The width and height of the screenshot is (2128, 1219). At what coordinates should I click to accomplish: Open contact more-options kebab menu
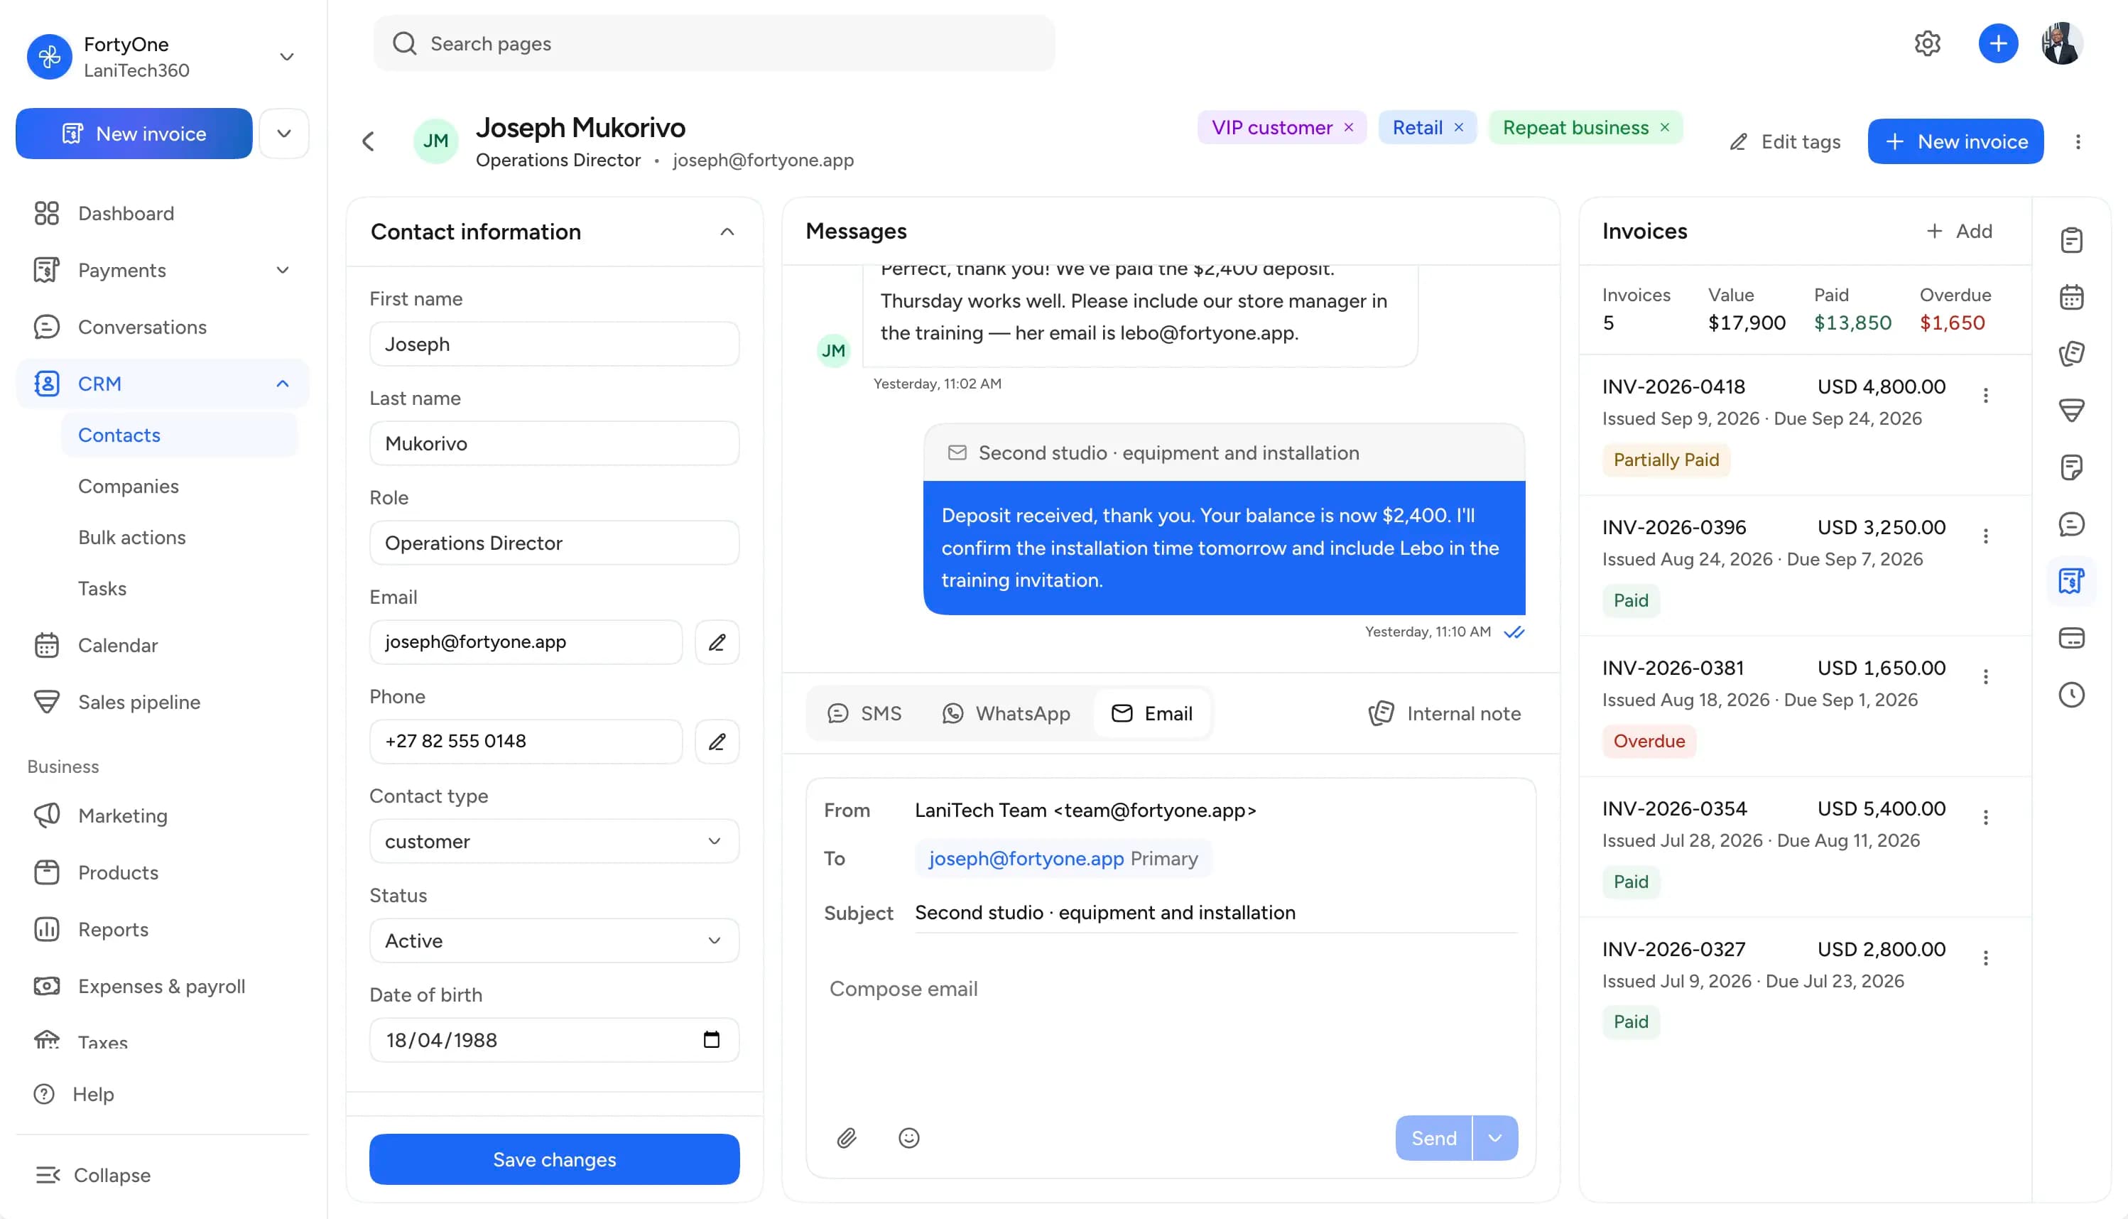(x=2077, y=141)
